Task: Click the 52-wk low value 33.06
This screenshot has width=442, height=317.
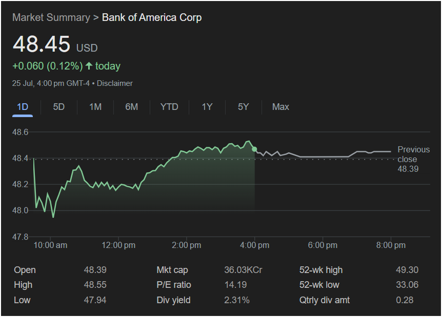Action: click(407, 285)
